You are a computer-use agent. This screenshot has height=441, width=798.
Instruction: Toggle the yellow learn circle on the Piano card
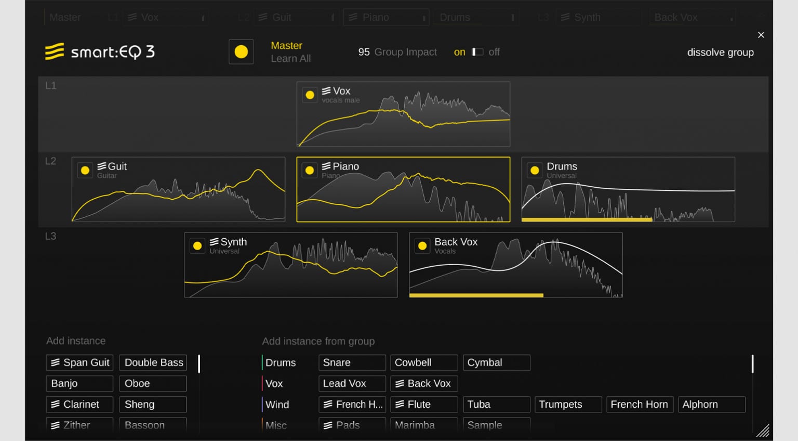pos(310,170)
